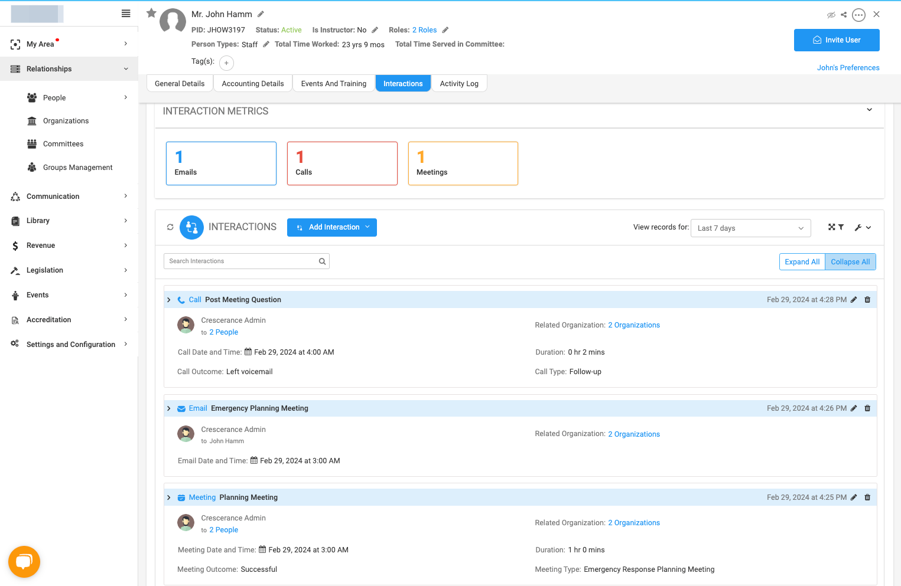Edit the name Mr. John Hamm
The width and height of the screenshot is (901, 586).
261,14
